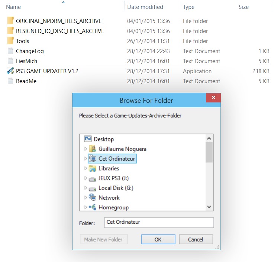Choose Local Disk (G:) label in tree
Screen dimensions: 277x262
coord(116,188)
